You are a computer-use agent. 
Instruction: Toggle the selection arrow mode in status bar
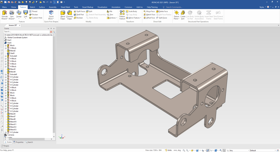click(x=224, y=150)
